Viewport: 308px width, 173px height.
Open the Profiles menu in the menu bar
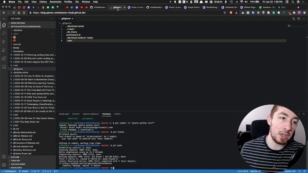tap(68, 2)
